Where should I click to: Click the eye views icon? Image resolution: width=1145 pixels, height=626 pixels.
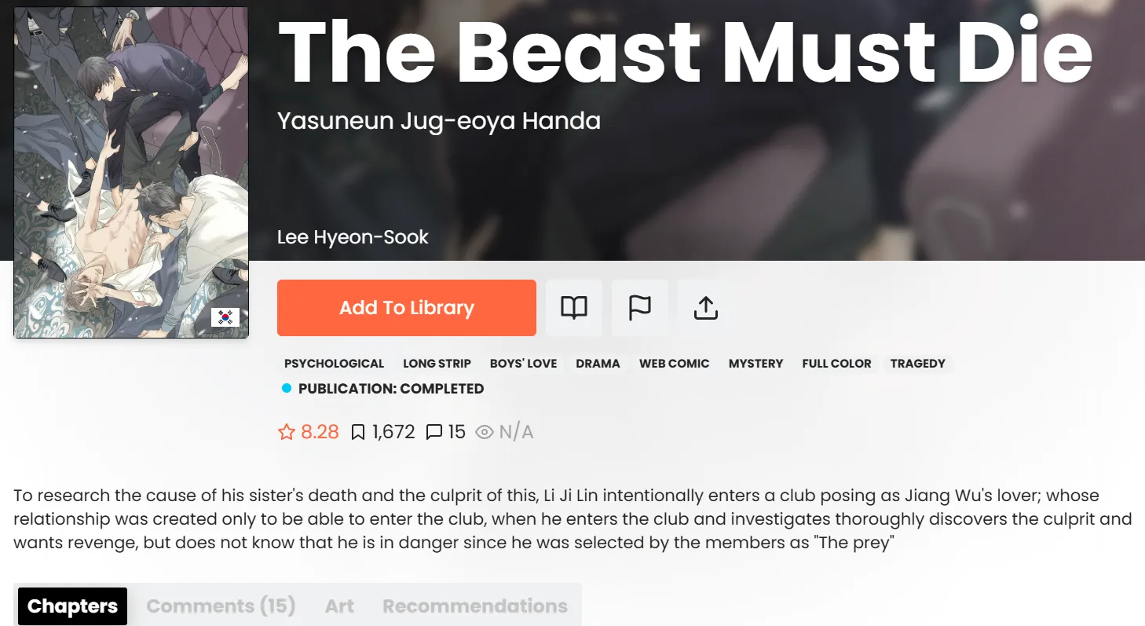click(x=485, y=432)
